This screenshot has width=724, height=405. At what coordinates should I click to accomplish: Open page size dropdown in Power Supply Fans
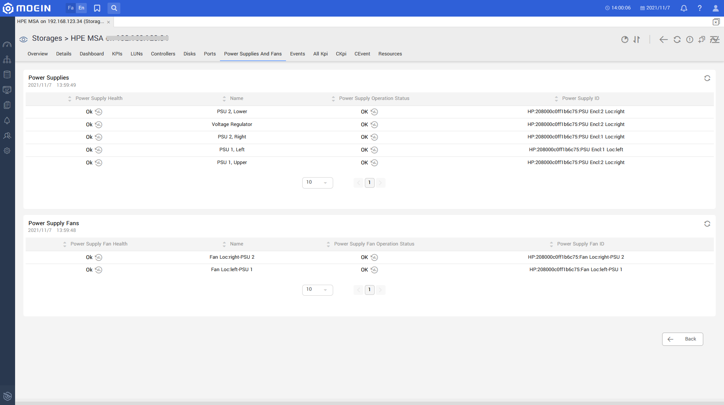click(x=317, y=290)
